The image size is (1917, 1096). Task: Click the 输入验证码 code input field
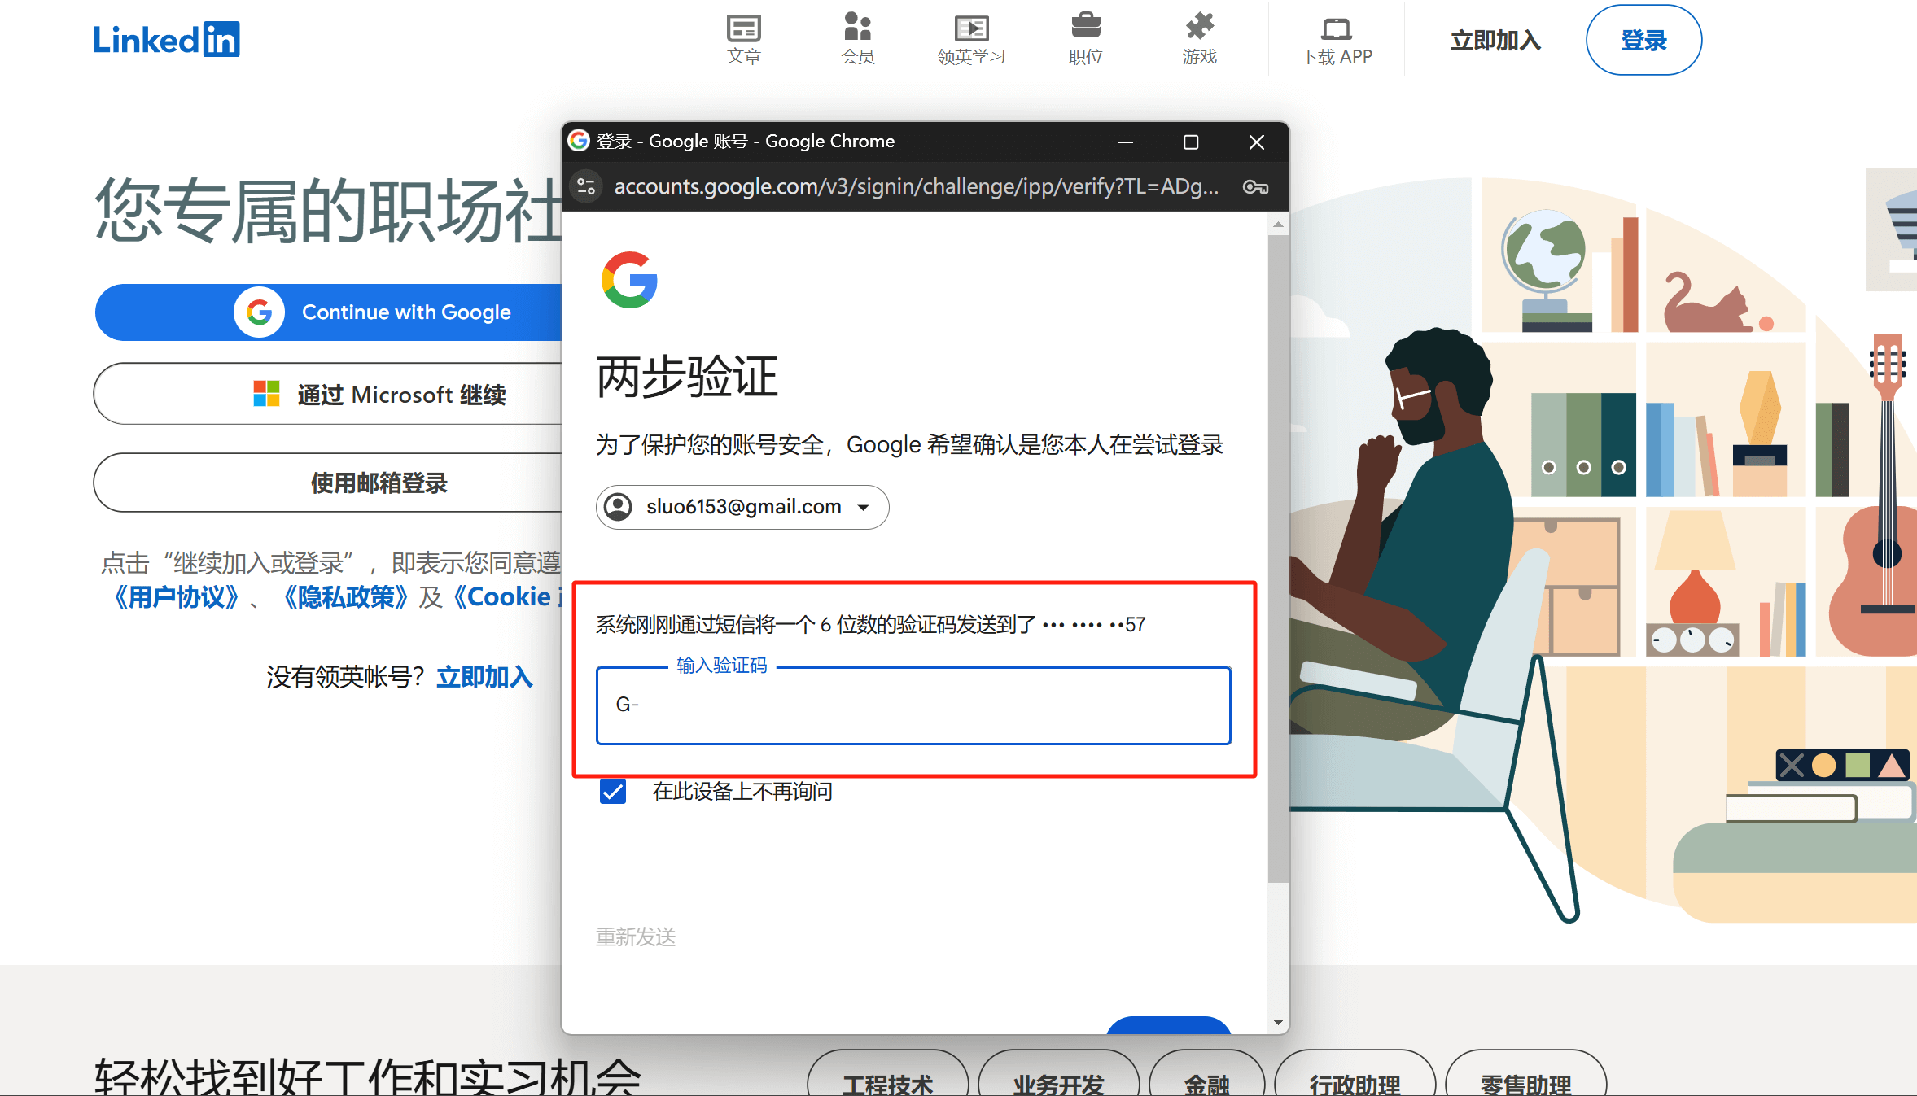click(x=913, y=705)
